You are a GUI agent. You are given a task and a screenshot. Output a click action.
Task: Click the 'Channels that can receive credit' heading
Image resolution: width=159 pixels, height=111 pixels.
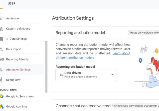pos(84,106)
